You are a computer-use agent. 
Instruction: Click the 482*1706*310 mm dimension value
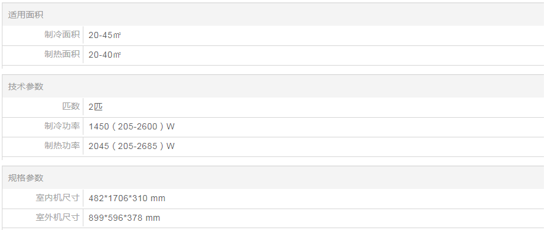(127, 199)
